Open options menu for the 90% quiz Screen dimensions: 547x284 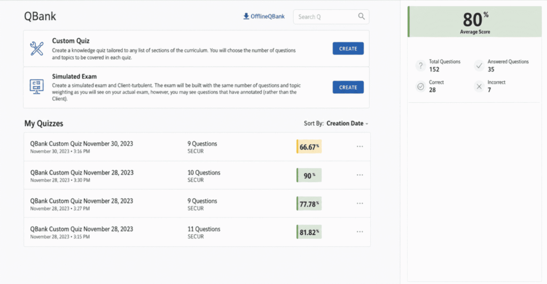point(360,175)
